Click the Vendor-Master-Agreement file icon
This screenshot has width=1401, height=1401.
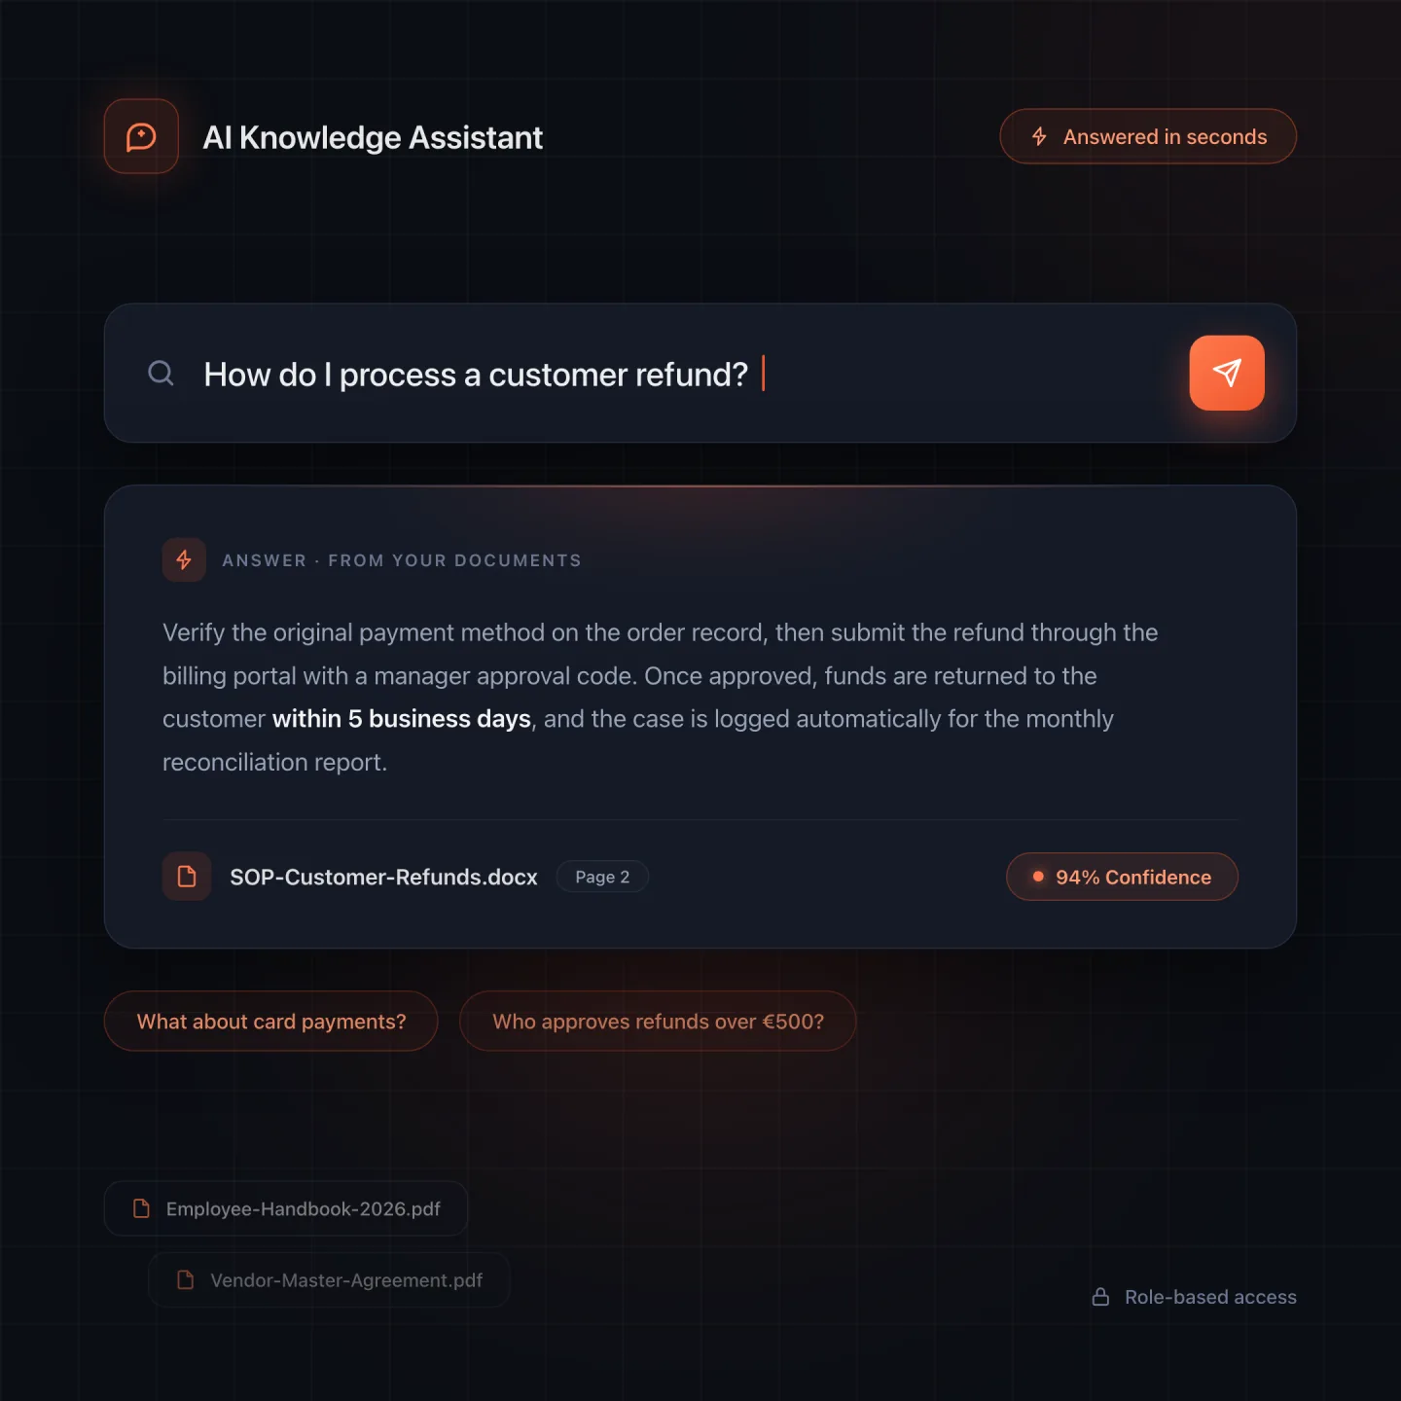click(185, 1280)
